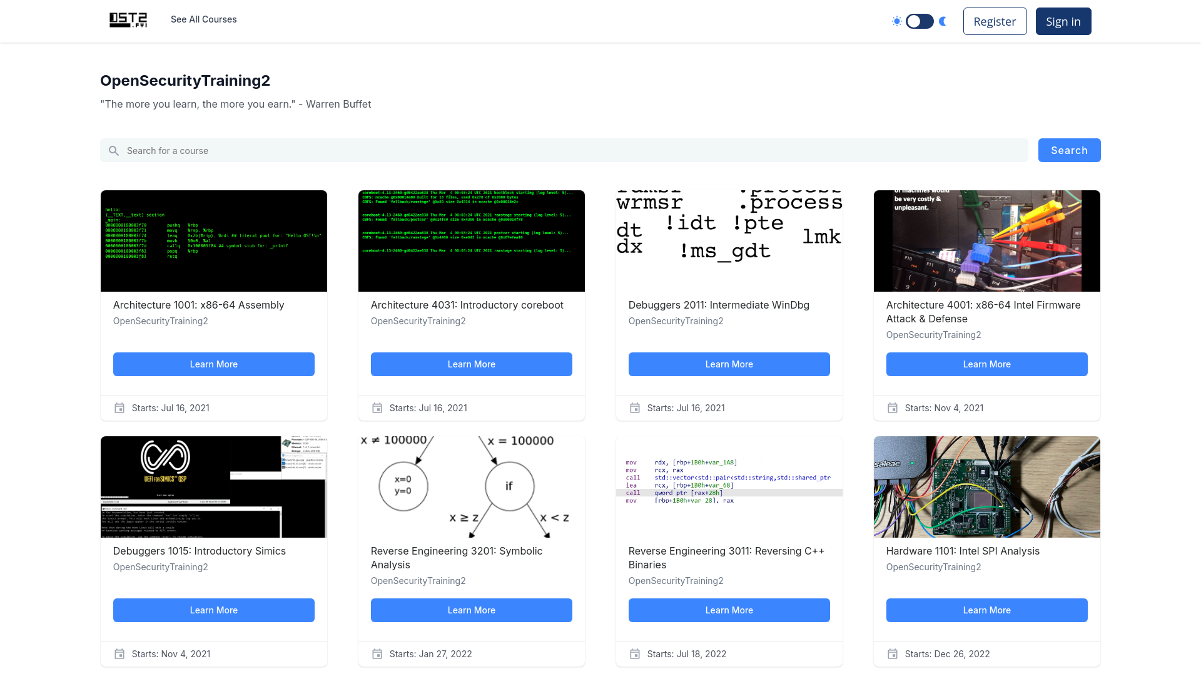The image size is (1201, 676).
Task: Click the sun light-mode icon
Action: [897, 21]
